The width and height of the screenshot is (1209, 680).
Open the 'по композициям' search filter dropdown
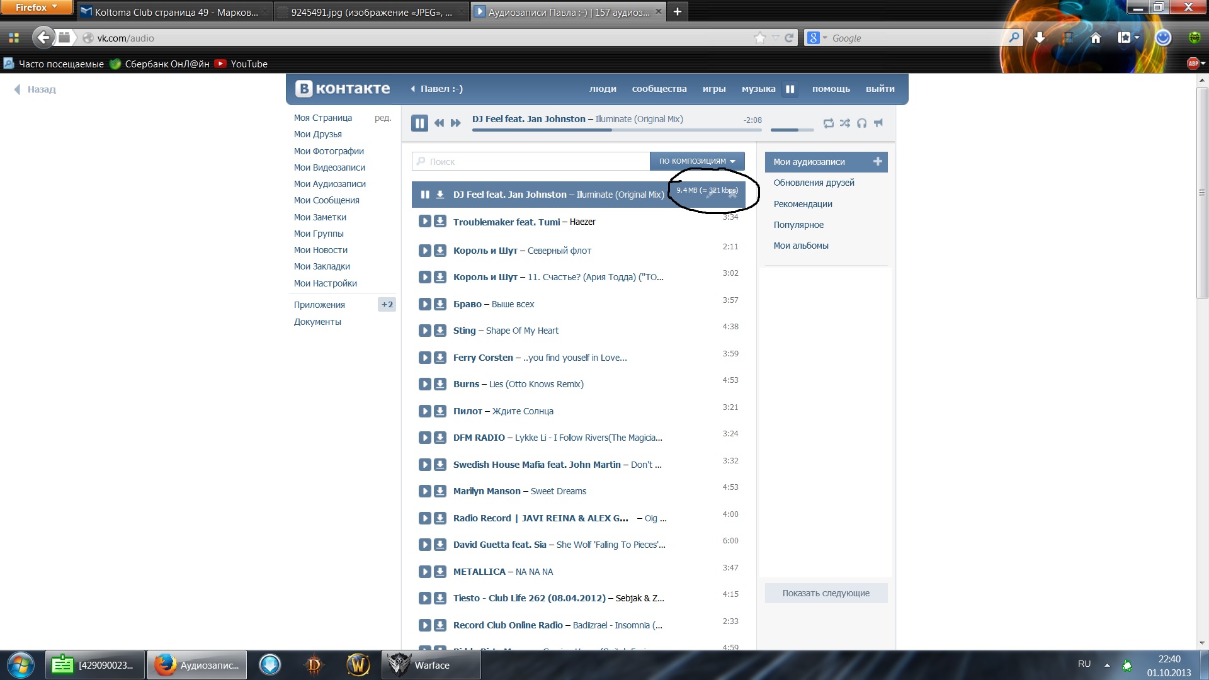tap(697, 161)
